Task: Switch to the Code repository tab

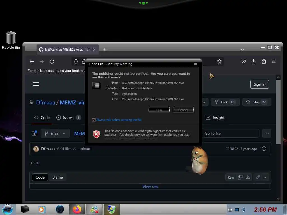Action: coord(42,118)
